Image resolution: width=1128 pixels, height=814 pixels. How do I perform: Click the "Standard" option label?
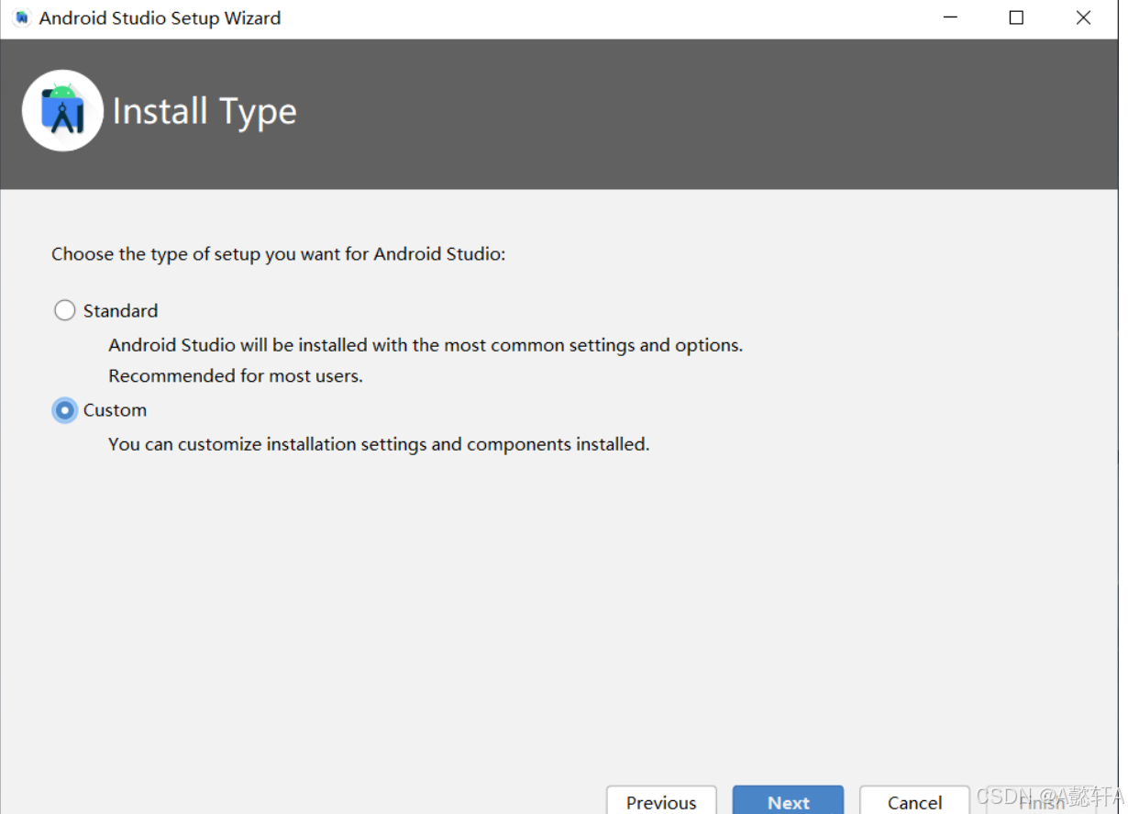[120, 311]
